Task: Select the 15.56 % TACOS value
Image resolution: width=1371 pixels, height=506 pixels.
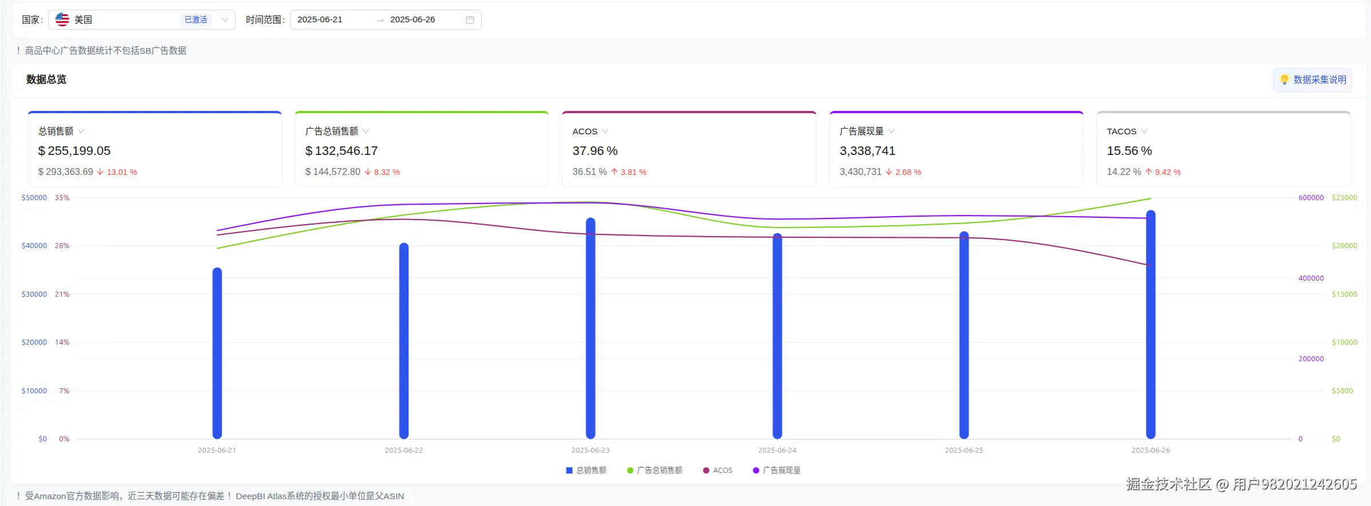Action: click(x=1129, y=151)
